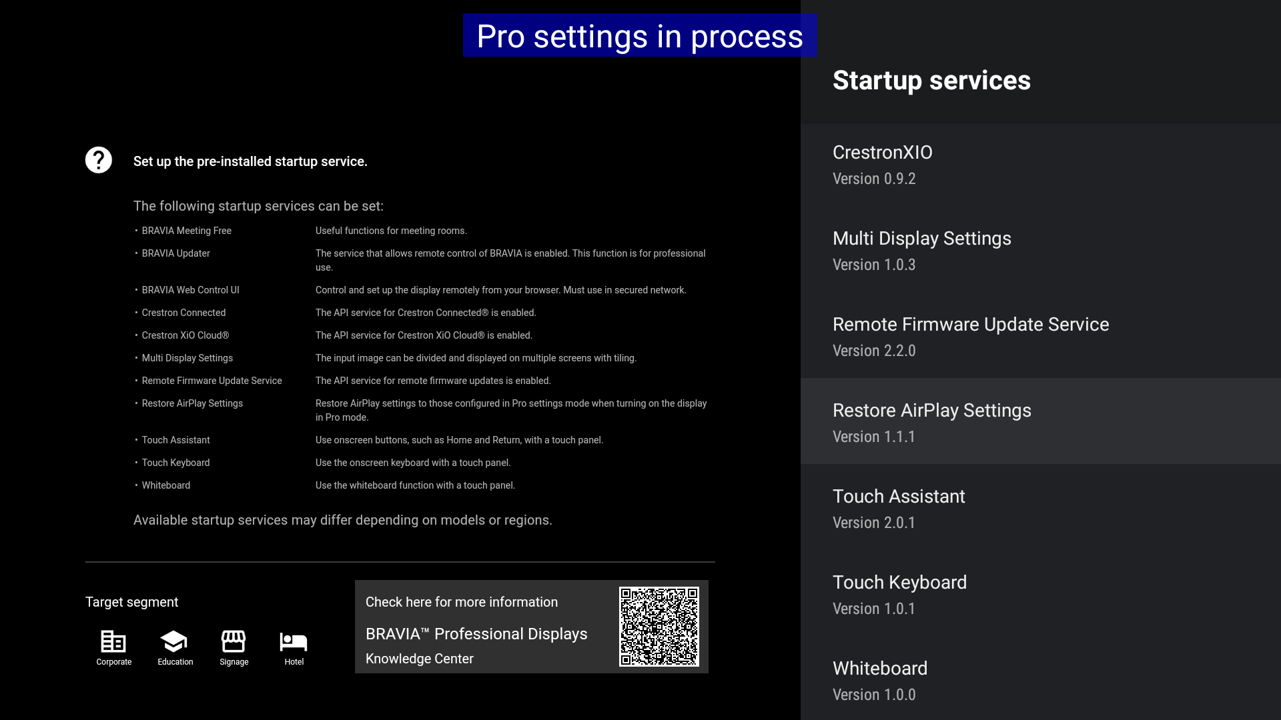The width and height of the screenshot is (1281, 720).
Task: Click the Startup services panel heading
Action: coord(931,81)
